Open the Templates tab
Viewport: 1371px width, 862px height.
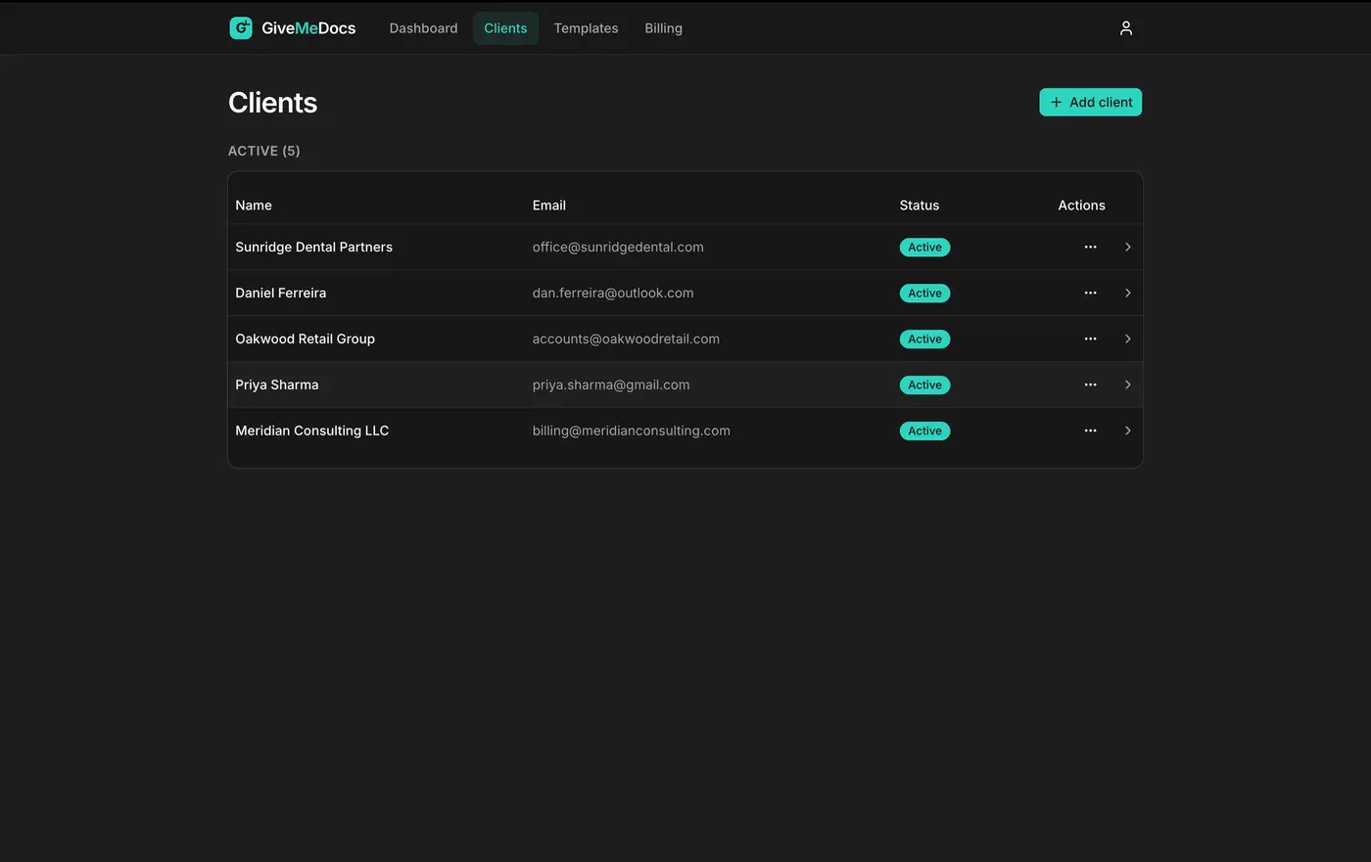[586, 28]
